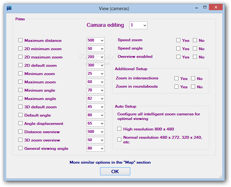Image resolution: width=231 pixels, height=187 pixels.
Task: Open the 2D maximum zoom value dropdown
Action: tap(96, 57)
